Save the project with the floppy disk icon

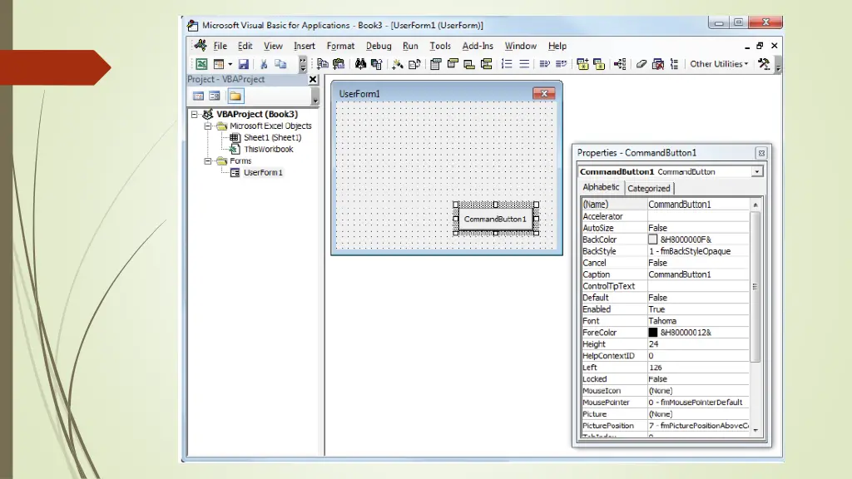tap(244, 64)
